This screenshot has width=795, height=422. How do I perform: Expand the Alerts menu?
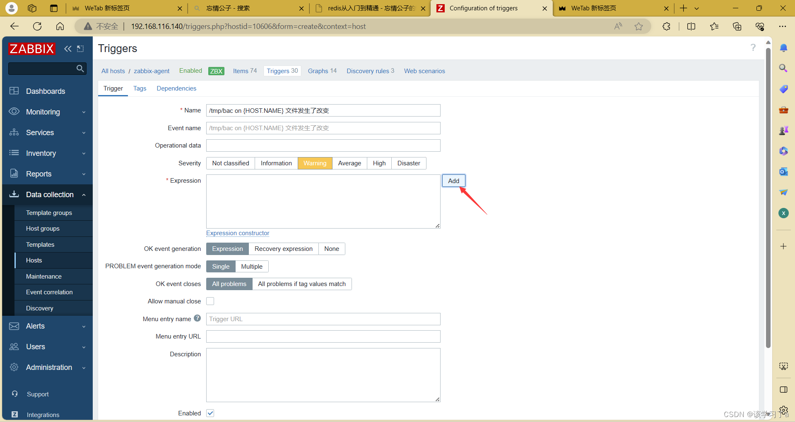tap(47, 326)
